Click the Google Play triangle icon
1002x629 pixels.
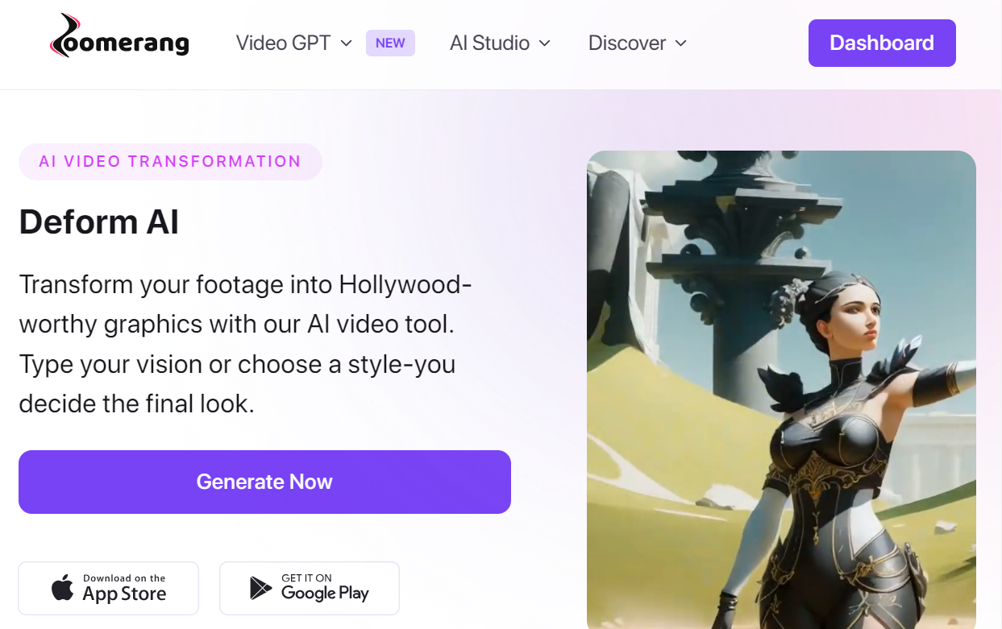pos(260,589)
